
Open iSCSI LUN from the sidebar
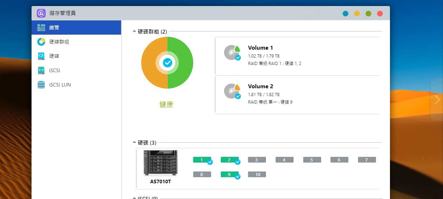coord(59,85)
